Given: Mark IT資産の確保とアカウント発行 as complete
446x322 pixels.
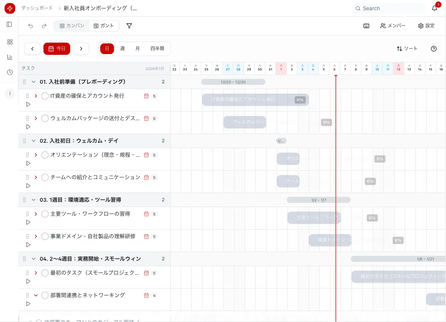Looking at the screenshot, I should coord(45,96).
